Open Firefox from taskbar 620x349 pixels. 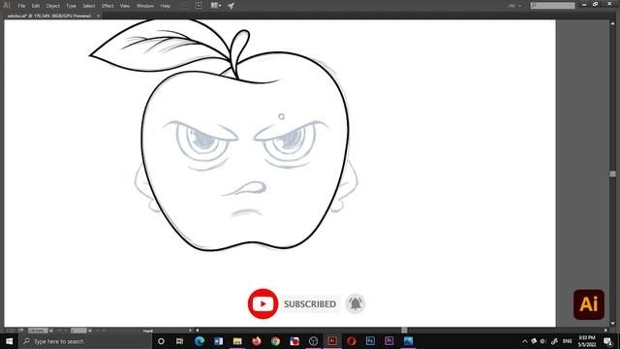[x=256, y=341]
